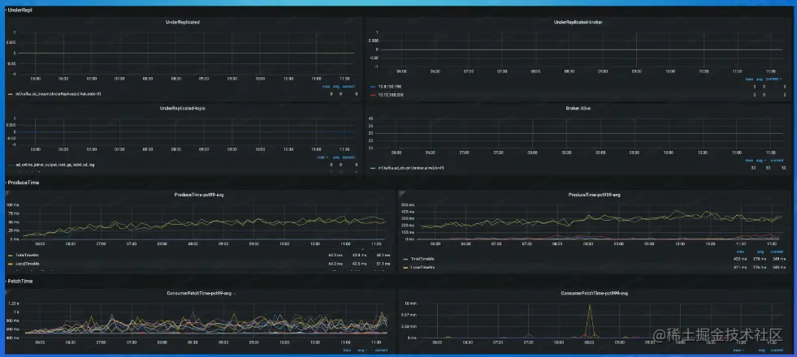The image size is (797, 357).
Task: Collapse the FetchTime dashboard row
Action: pos(19,281)
